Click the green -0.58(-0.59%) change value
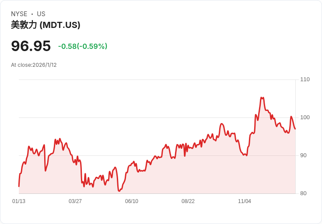 (83, 46)
